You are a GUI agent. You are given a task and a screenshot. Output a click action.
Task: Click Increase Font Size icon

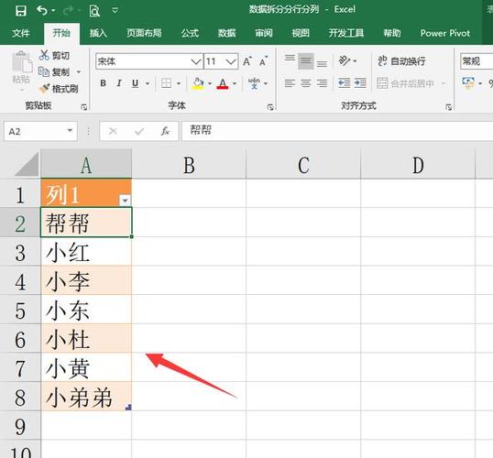pyautogui.click(x=247, y=61)
